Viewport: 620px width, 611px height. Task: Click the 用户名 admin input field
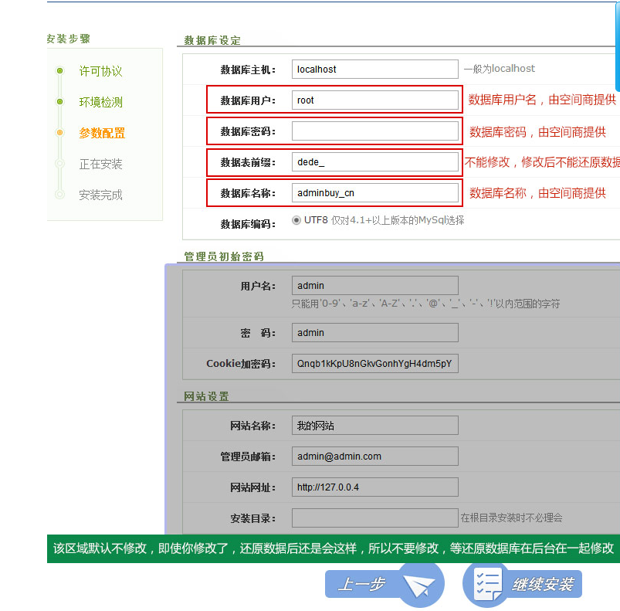coord(374,286)
